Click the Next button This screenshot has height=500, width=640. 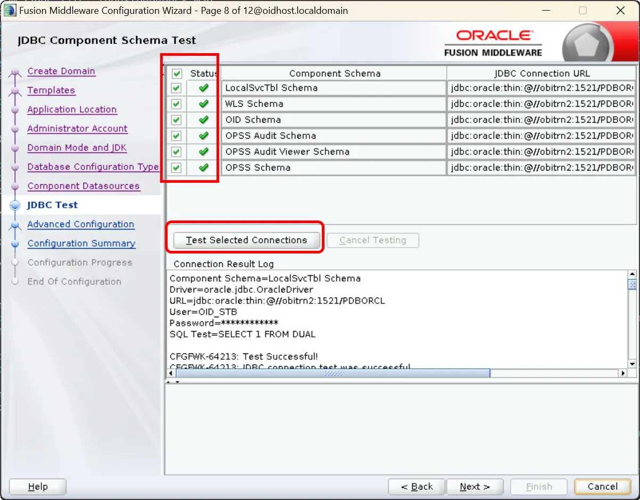(x=475, y=487)
